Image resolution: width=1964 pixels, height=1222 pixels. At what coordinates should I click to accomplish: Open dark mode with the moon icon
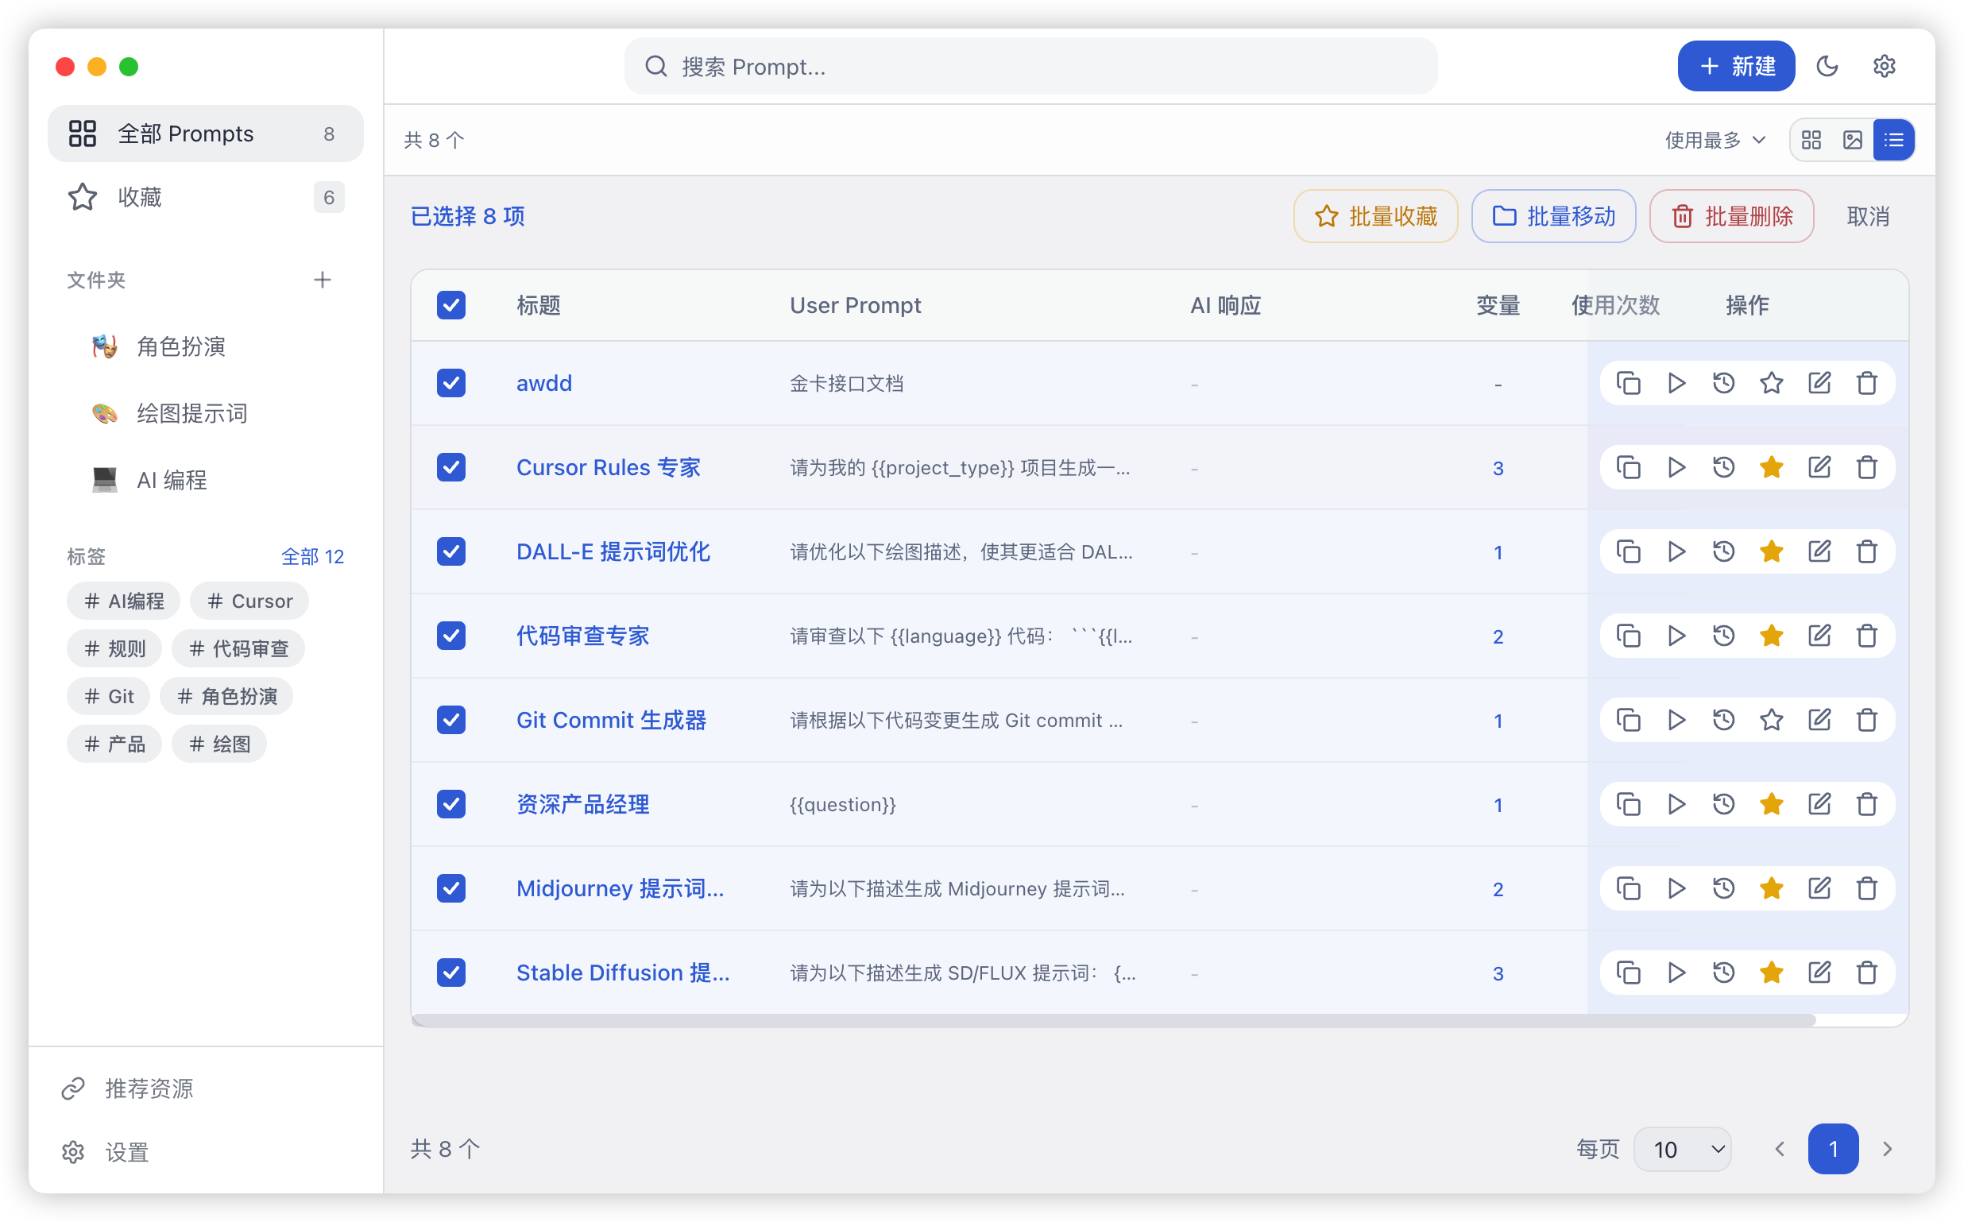1828,66
